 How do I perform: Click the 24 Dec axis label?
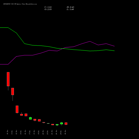click(x=52, y=132)
